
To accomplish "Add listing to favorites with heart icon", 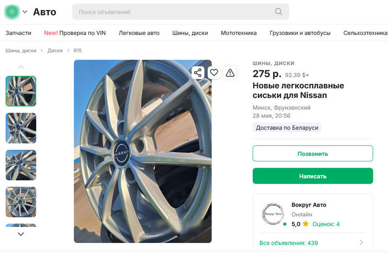I will [x=214, y=73].
